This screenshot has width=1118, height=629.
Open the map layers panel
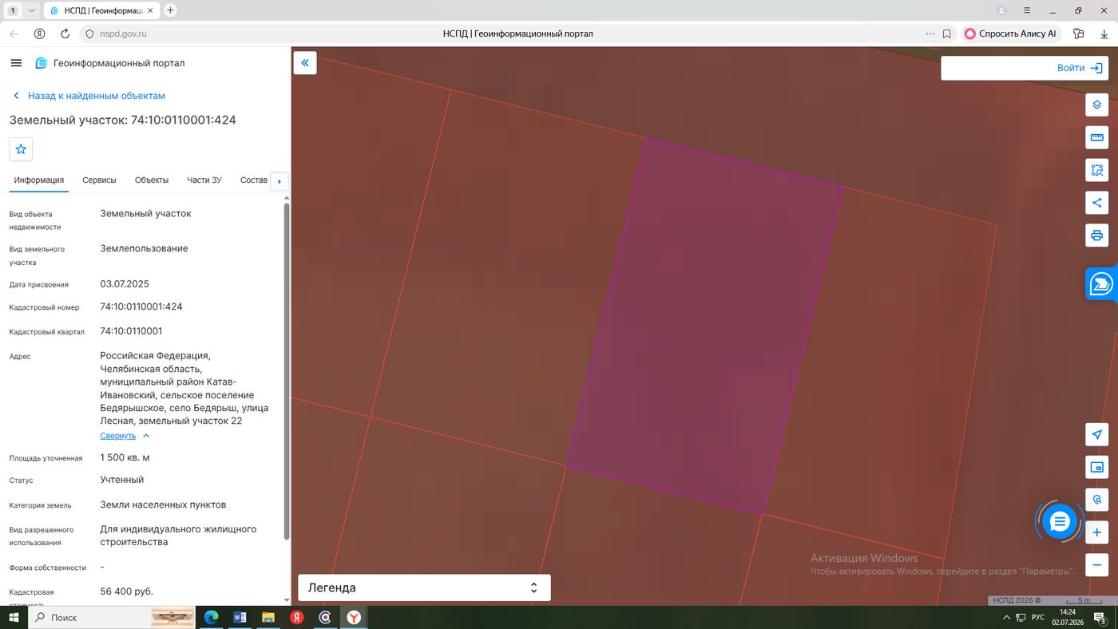(1097, 105)
